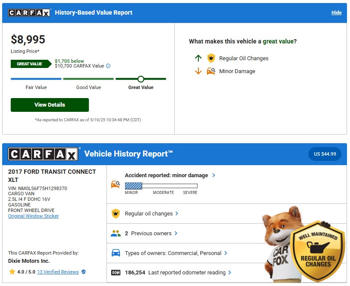Click '2 Previous owners' text
350x286 pixels.
pos(148,234)
